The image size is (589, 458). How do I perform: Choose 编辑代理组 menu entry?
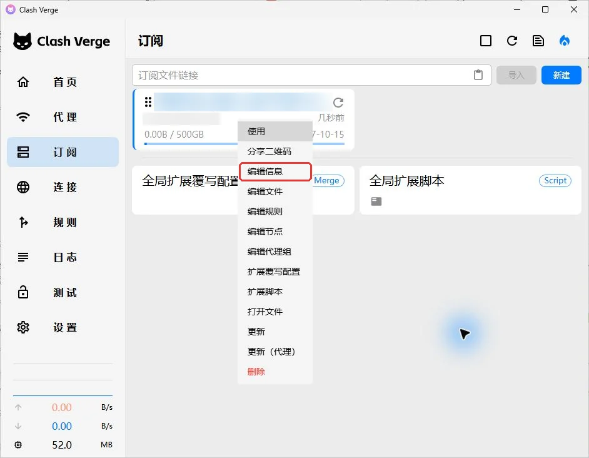[x=275, y=252]
